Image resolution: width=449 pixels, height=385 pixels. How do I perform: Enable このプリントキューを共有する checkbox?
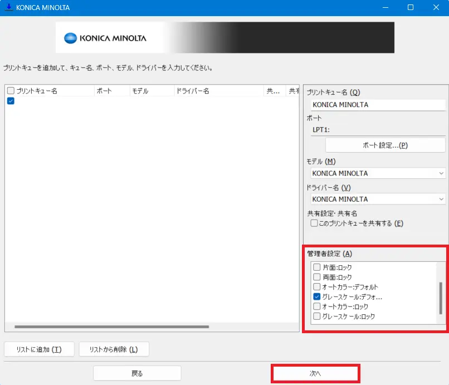pyautogui.click(x=314, y=223)
